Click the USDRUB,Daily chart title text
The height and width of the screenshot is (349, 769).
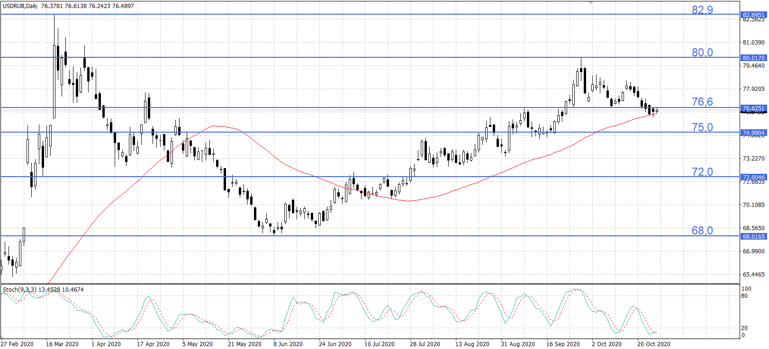coord(20,6)
